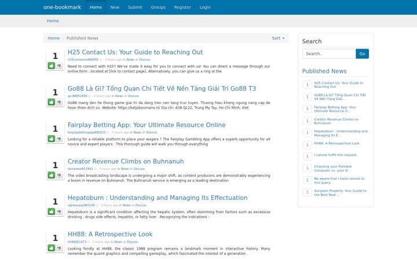
Task: Focus the Search input field
Action: [329, 54]
